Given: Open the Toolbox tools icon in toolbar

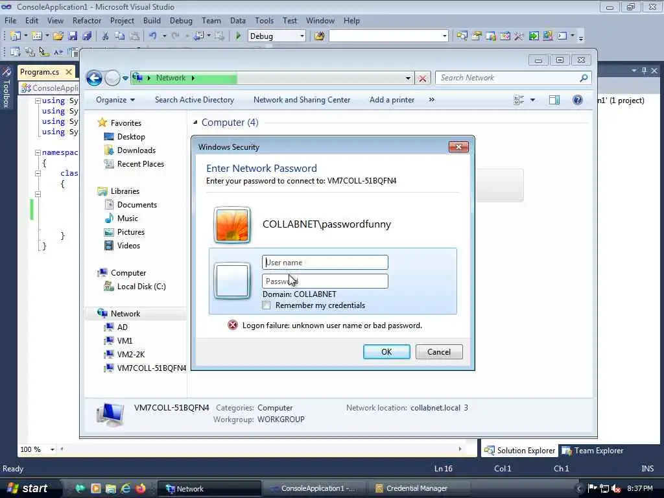Looking at the screenshot, I should 519,36.
